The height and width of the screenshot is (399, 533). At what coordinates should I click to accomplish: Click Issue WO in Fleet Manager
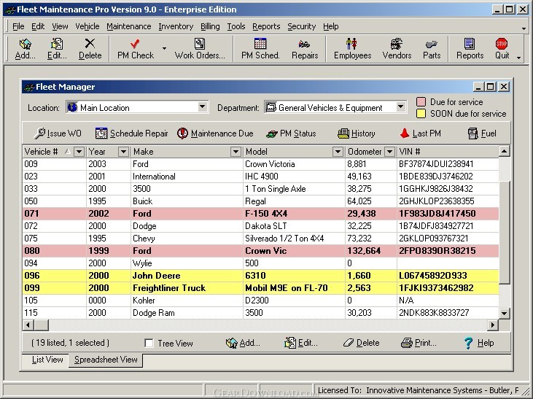(x=58, y=133)
